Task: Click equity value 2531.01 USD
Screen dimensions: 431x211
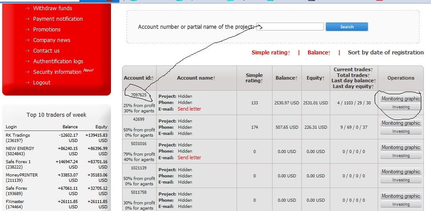Action: [x=316, y=103]
